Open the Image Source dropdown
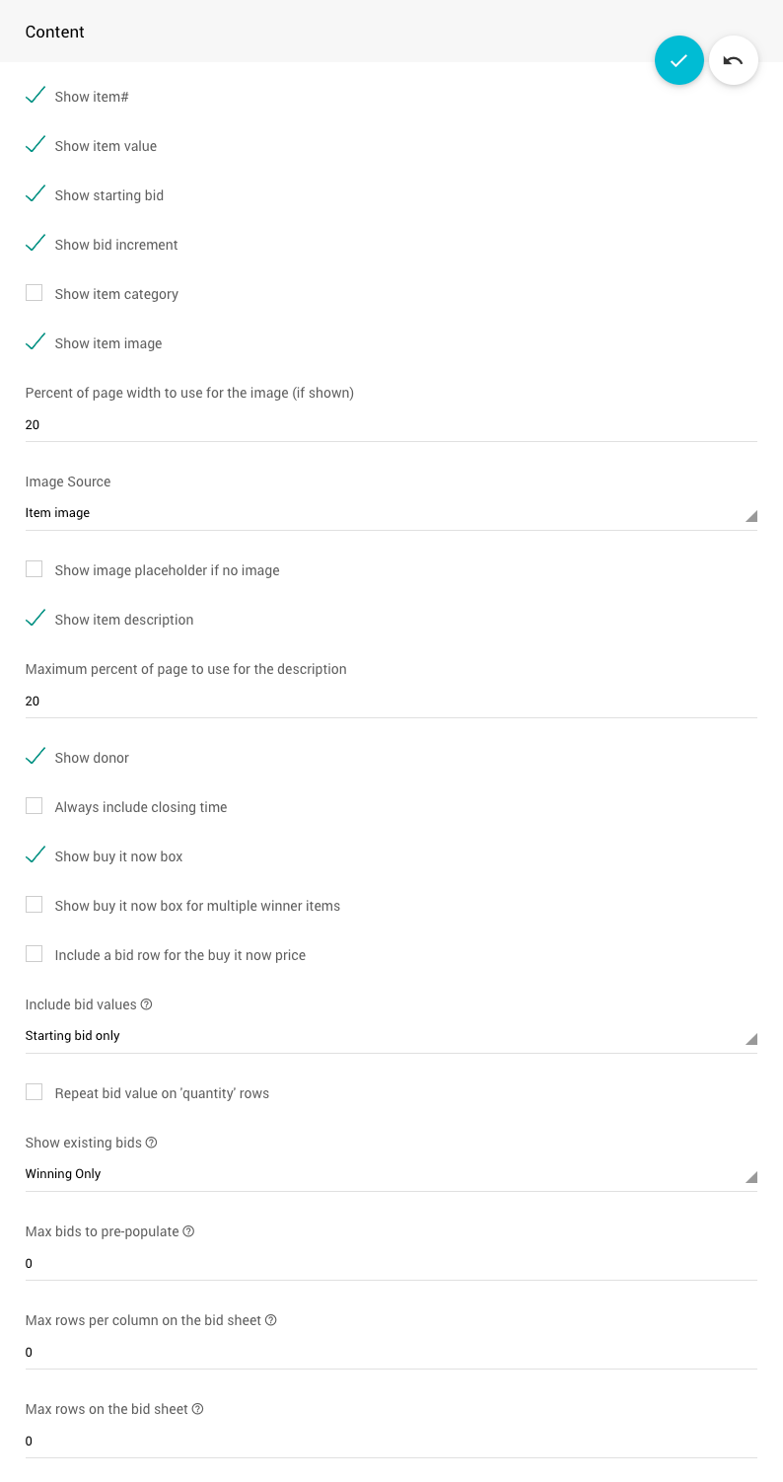The height and width of the screenshot is (1482, 783). point(391,513)
